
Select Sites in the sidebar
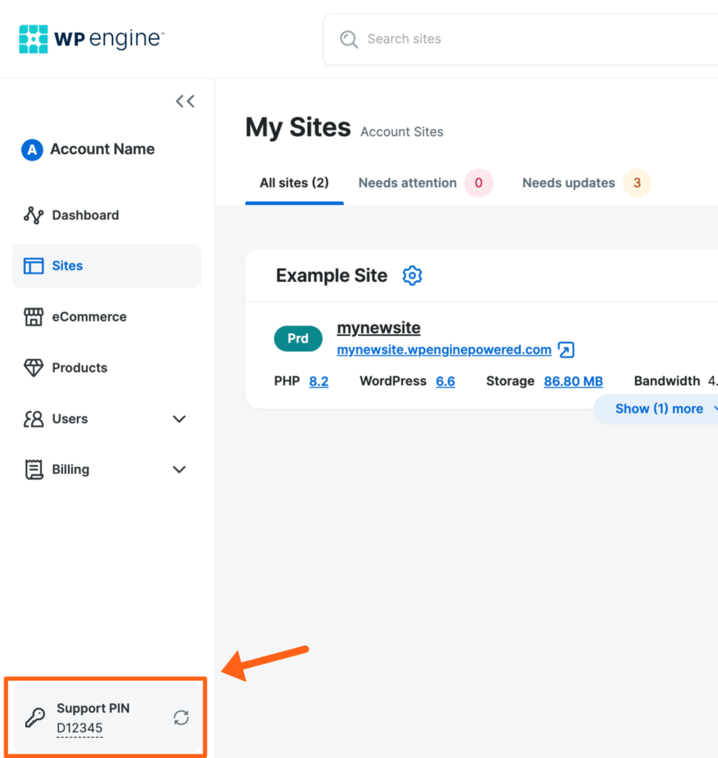click(67, 266)
